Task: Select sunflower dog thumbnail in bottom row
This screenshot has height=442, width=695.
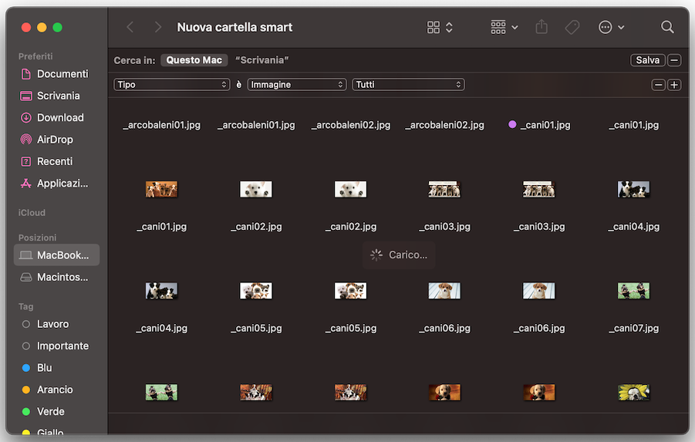Action: click(633, 393)
